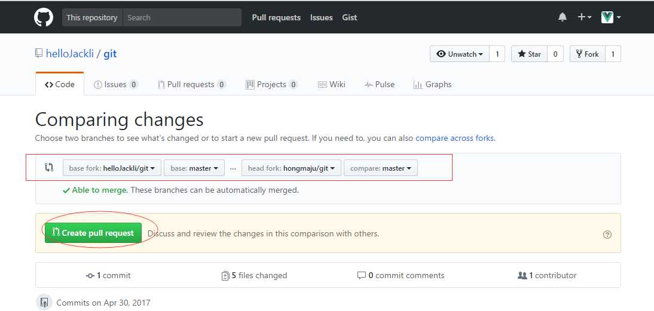Click the help question mark icon

607,235
